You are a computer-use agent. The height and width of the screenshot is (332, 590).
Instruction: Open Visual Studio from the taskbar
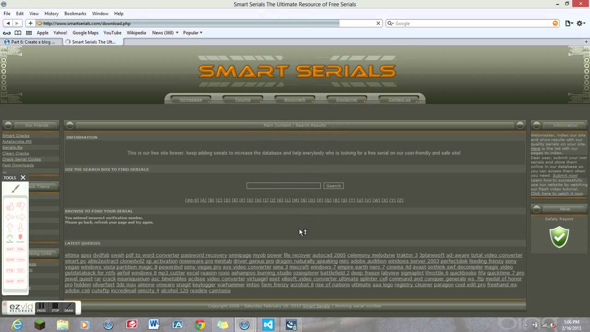point(268,325)
